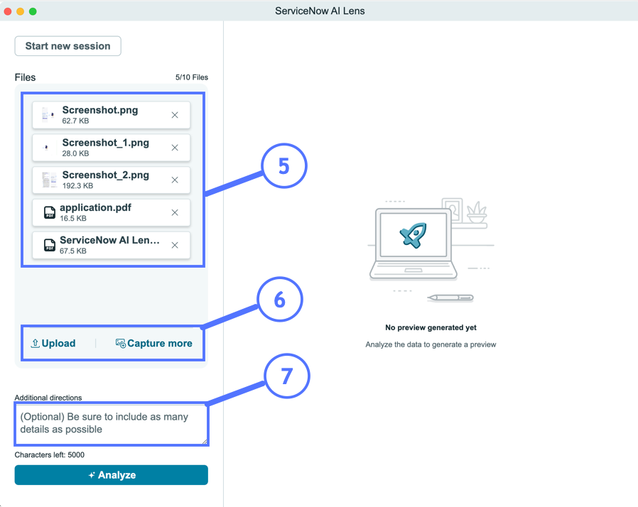
Task: Click the PDF icon of ServiceNow AI Len...
Action: [x=50, y=245]
